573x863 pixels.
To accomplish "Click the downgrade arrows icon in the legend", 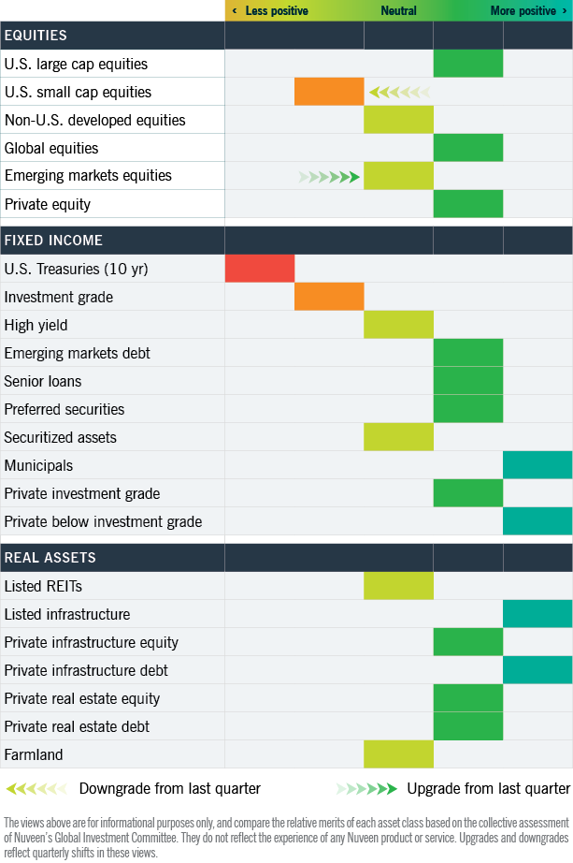I will tap(36, 789).
